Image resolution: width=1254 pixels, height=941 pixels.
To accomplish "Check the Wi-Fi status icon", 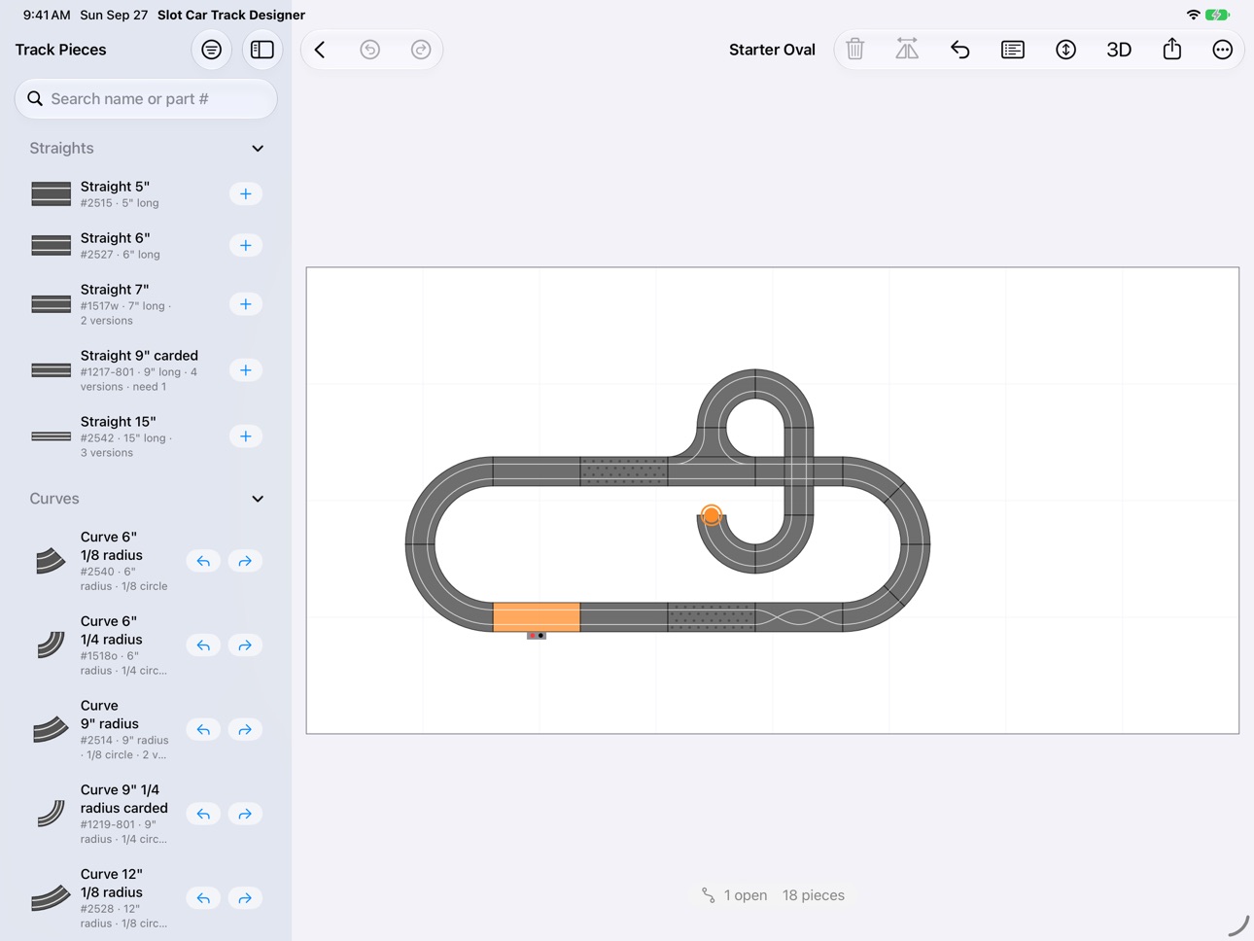I will [x=1193, y=15].
